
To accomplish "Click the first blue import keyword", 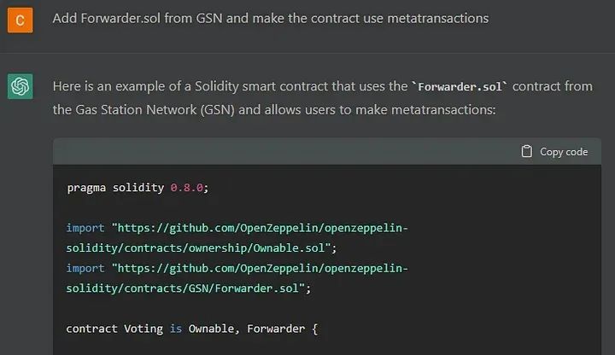I will click(x=85, y=228).
